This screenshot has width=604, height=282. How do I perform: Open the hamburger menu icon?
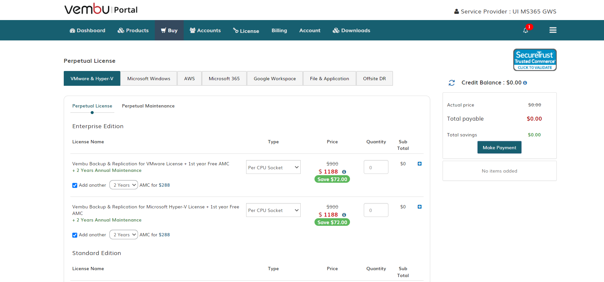click(x=553, y=30)
